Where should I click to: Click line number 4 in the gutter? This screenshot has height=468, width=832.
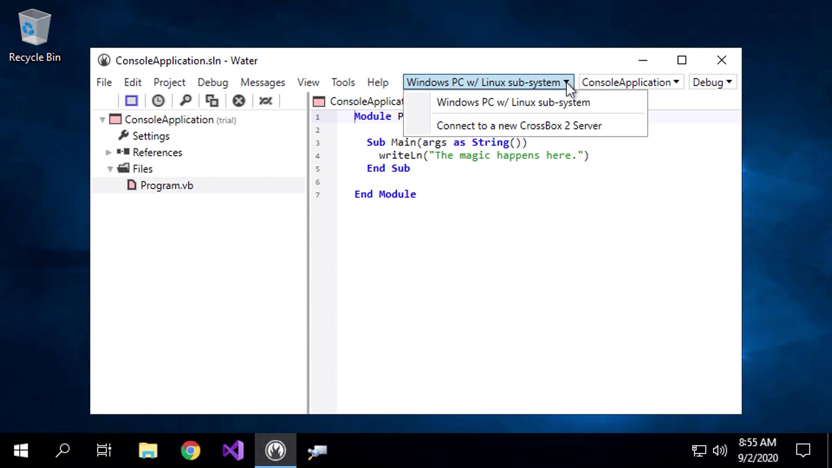pos(318,156)
